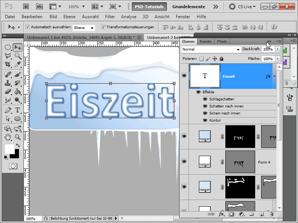This screenshot has width=298, height=223.
Task: Select the Path Selection tool
Action: click(x=7, y=119)
